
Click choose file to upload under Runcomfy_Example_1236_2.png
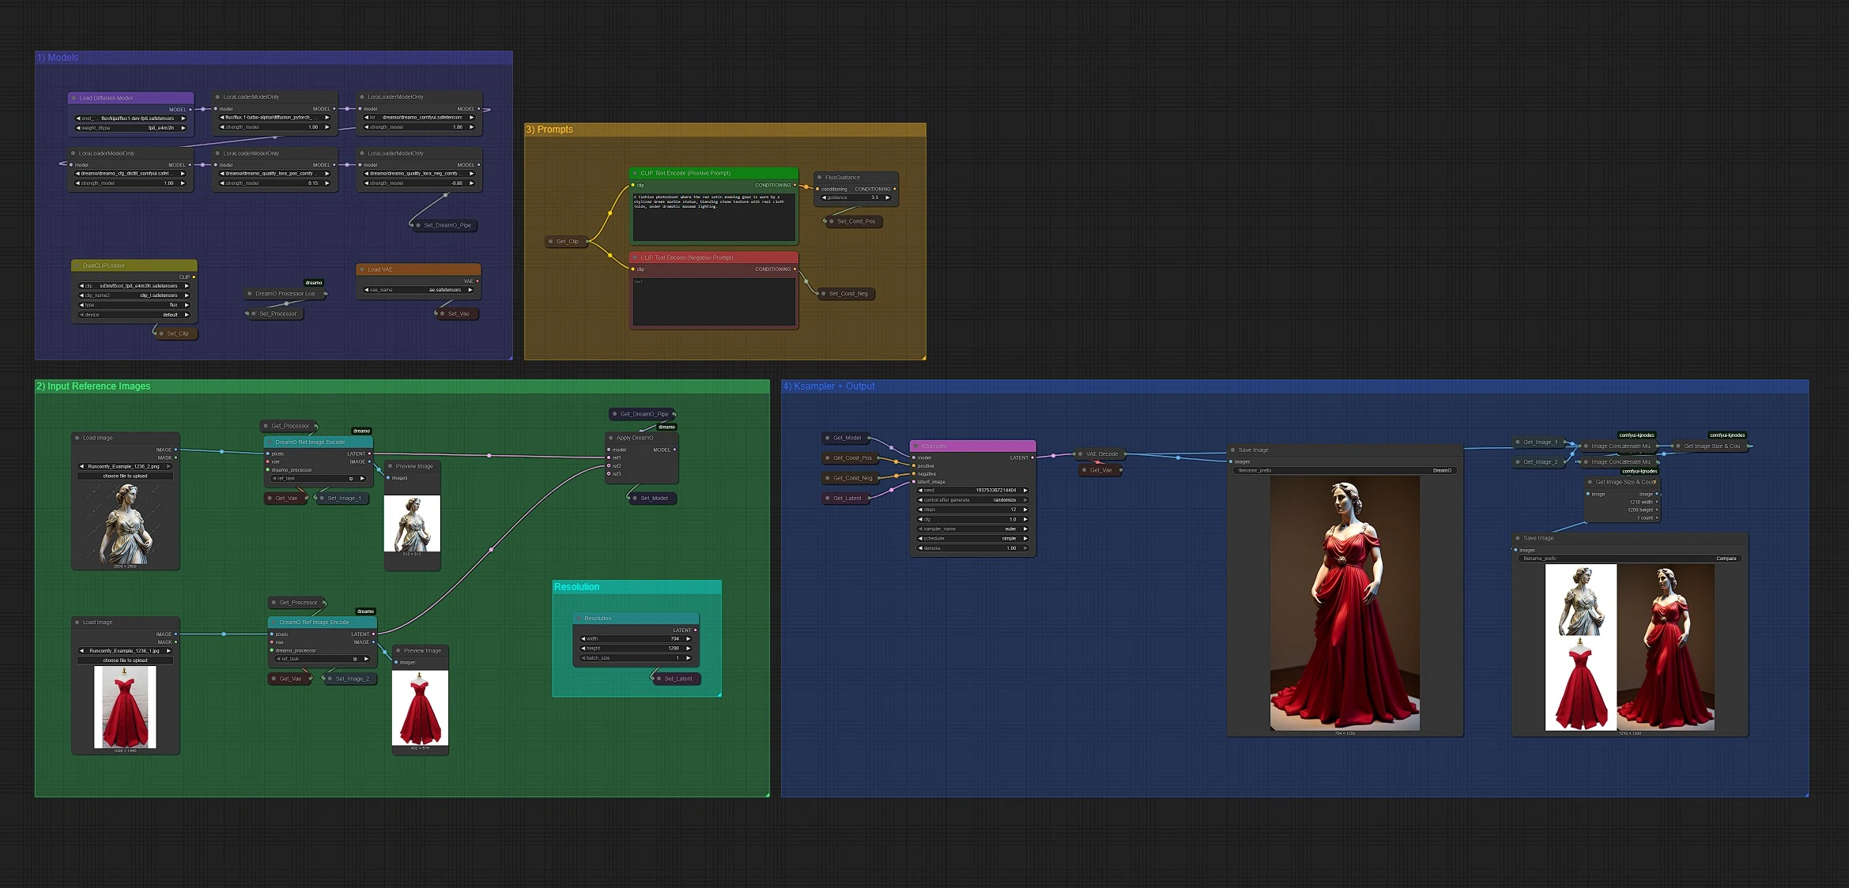coord(125,476)
